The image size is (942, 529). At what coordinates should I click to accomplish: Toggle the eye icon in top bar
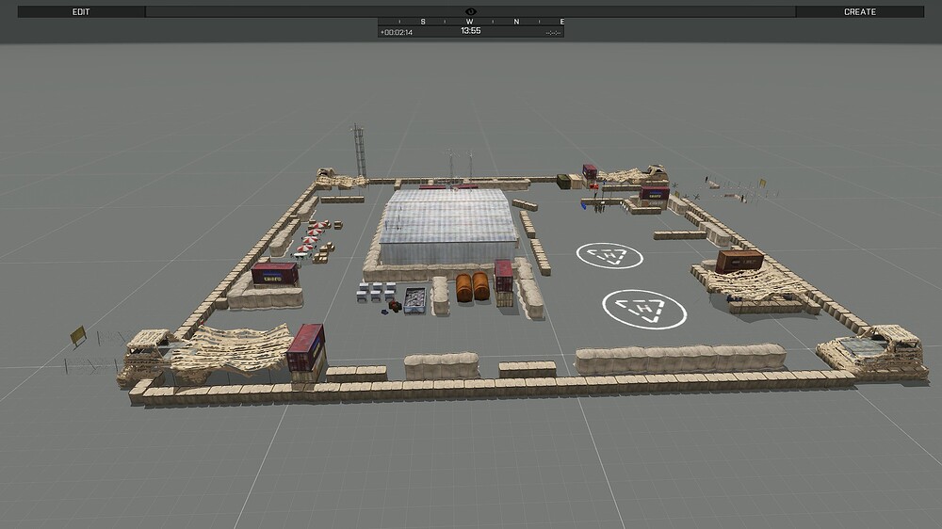coord(470,11)
